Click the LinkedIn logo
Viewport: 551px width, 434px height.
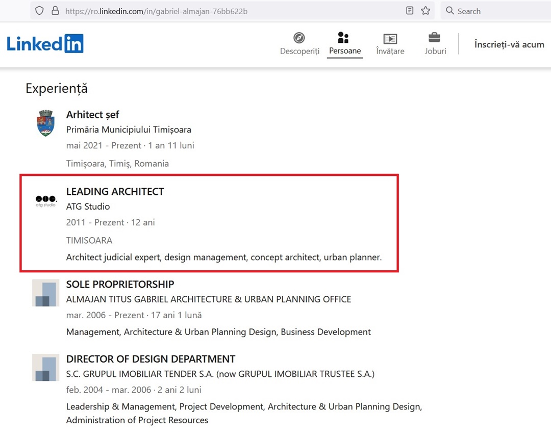(45, 43)
